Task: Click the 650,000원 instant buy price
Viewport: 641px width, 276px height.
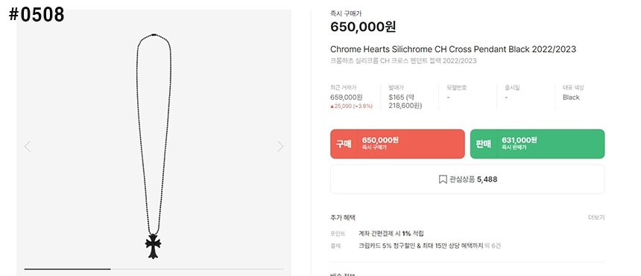Action: tap(363, 27)
